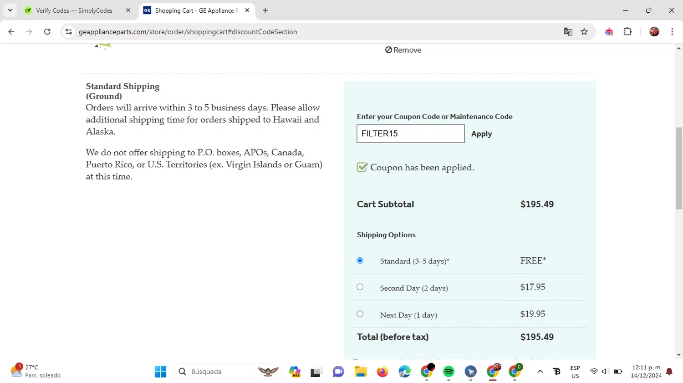The width and height of the screenshot is (683, 383).
Task: Click the scrollbar's down arrow
Action: click(x=679, y=355)
